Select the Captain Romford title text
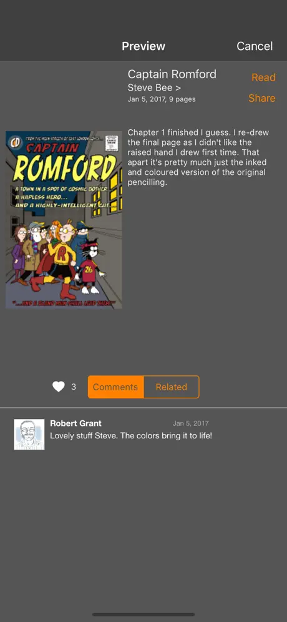The image size is (287, 622). (x=172, y=74)
